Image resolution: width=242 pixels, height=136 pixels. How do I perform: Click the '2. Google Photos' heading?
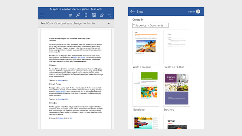55,84
